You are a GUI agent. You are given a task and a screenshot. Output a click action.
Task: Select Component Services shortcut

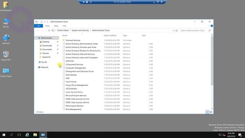[x=74, y=64]
